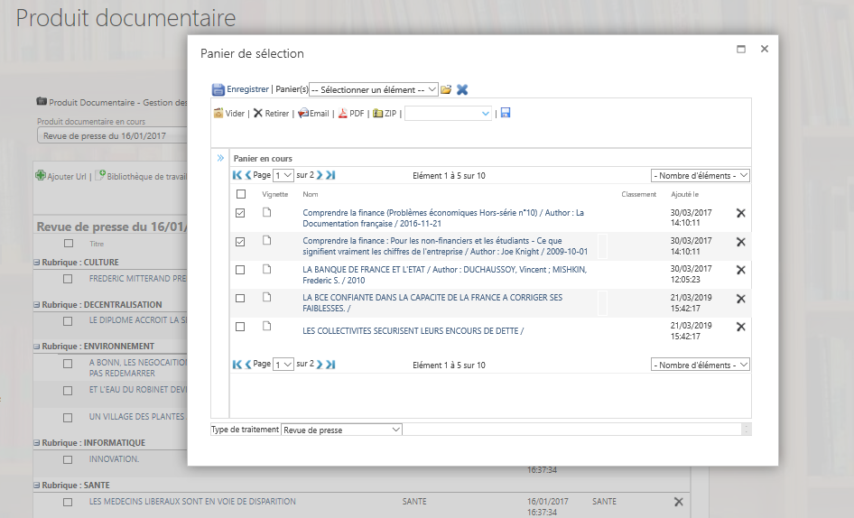The image size is (854, 518).
Task: Open 'LA BCE CONFIANTE DANS LA CAPACITE' link
Action: click(432, 303)
